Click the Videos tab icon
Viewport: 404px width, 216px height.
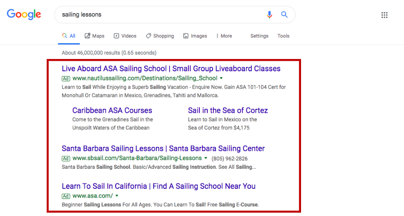(117, 36)
